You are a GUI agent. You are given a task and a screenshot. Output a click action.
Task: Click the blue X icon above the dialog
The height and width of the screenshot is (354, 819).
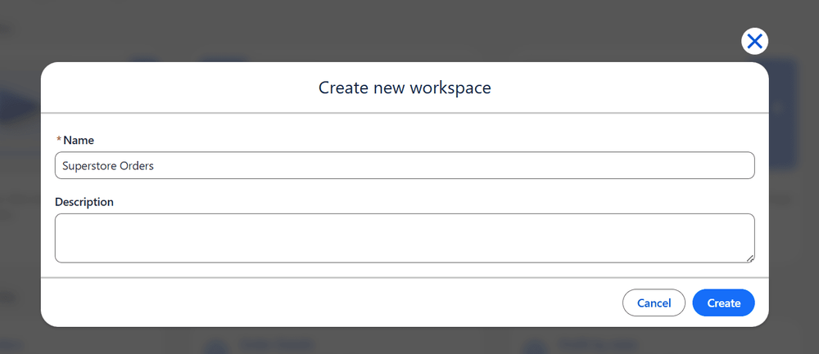tap(754, 41)
